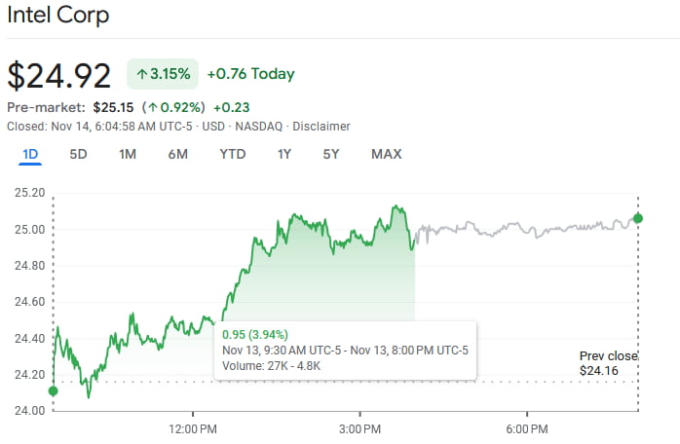Switch to the 5D chart range
680x444 pixels.
click(x=79, y=154)
